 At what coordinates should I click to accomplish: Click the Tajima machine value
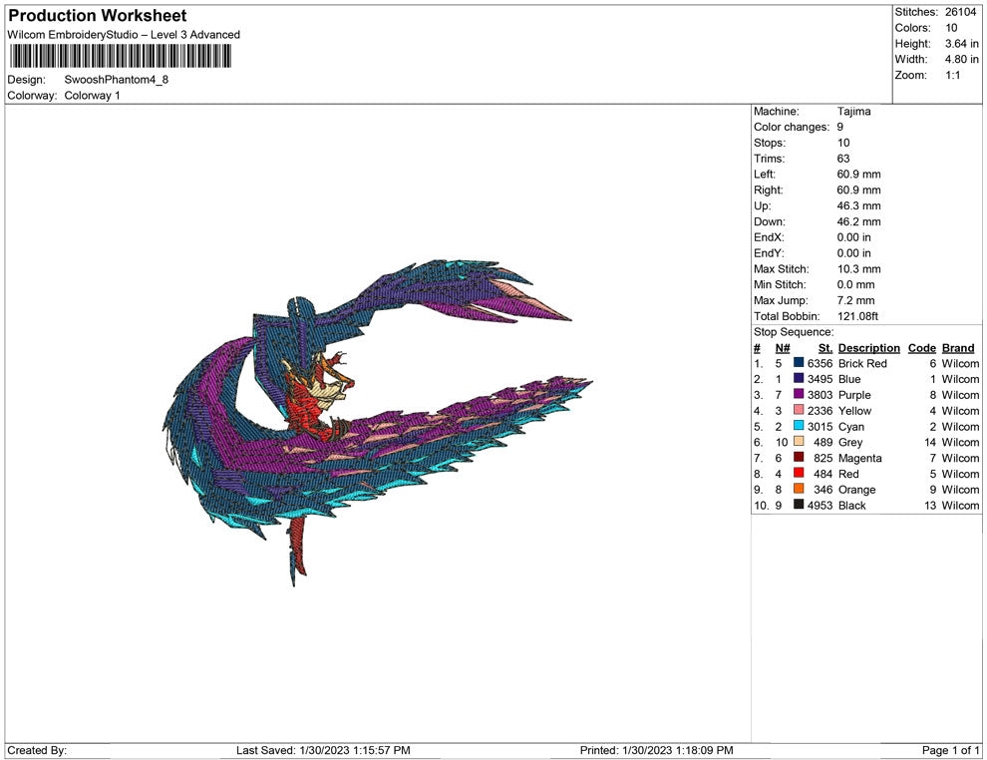pyautogui.click(x=853, y=112)
